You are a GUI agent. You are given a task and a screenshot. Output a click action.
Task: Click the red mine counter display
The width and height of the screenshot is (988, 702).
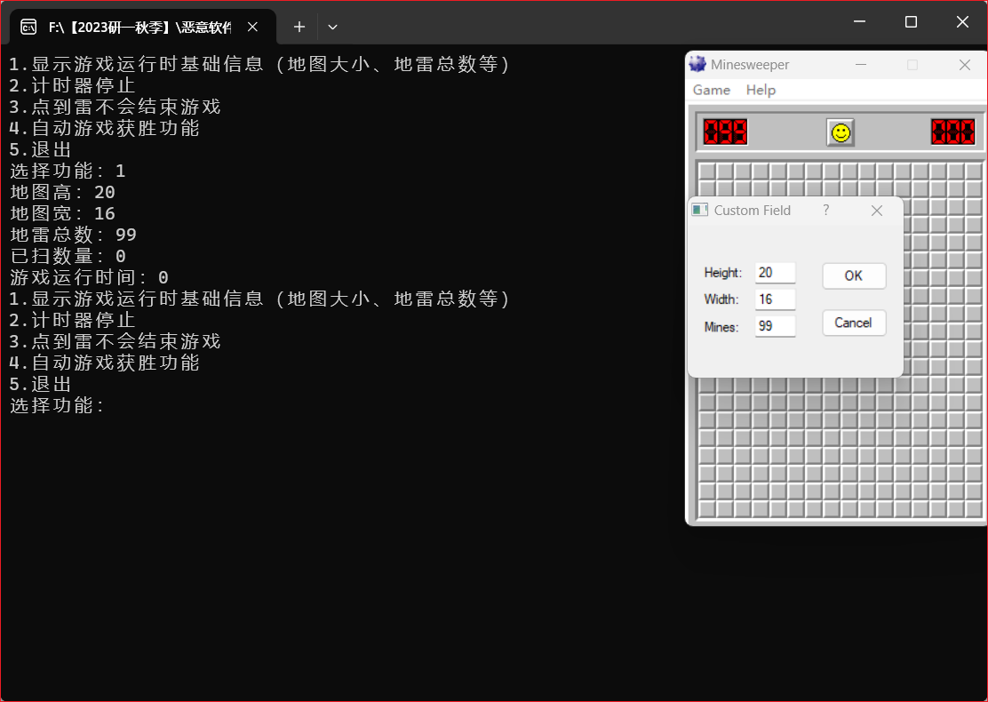pyautogui.click(x=725, y=132)
